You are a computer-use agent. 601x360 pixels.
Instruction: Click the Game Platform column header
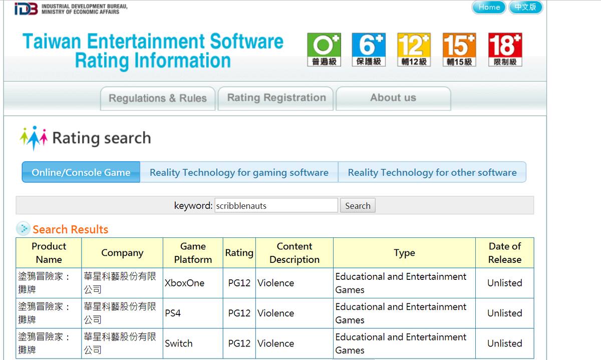pos(193,253)
